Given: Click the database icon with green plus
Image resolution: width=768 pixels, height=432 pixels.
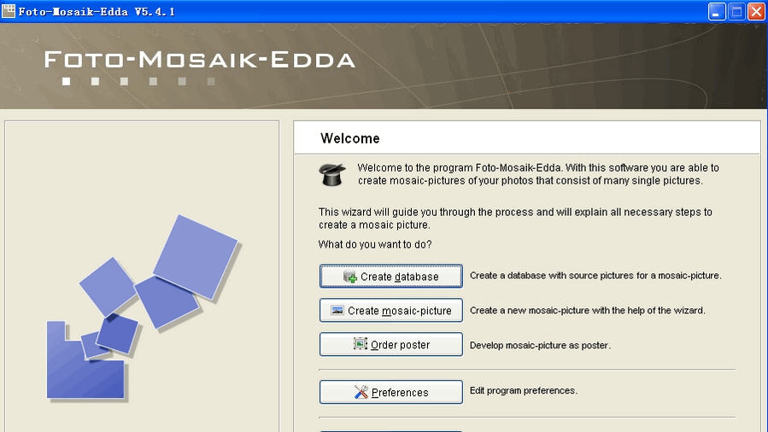Looking at the screenshot, I should (350, 277).
